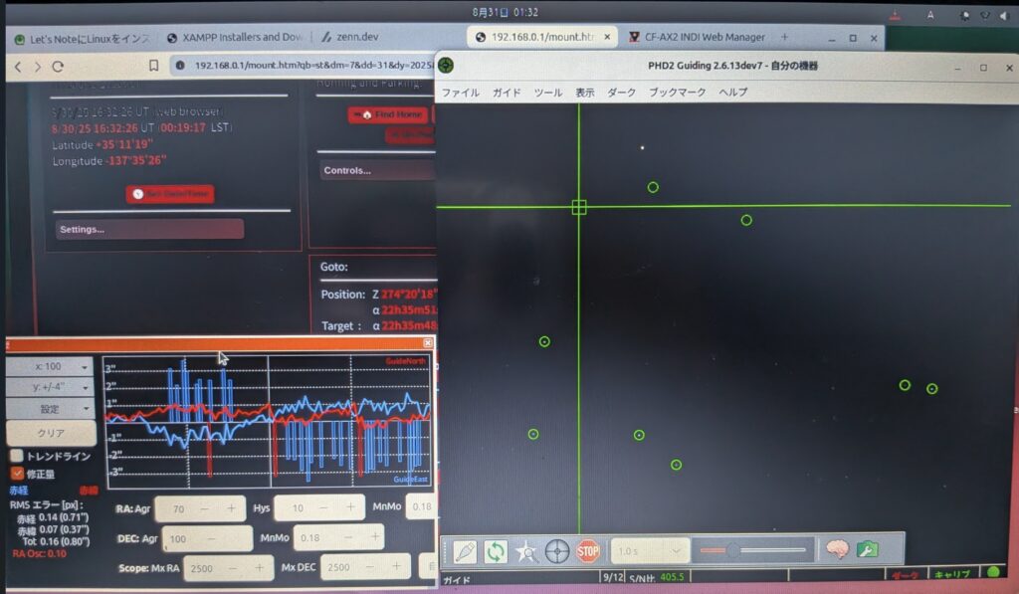
Task: Click the green loop exposure icon
Action: tap(496, 550)
